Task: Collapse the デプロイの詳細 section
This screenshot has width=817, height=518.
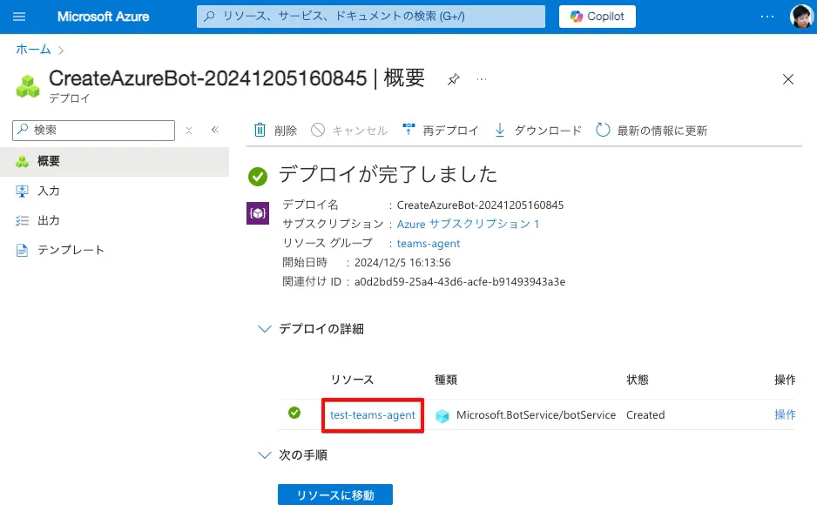Action: pyautogui.click(x=265, y=329)
